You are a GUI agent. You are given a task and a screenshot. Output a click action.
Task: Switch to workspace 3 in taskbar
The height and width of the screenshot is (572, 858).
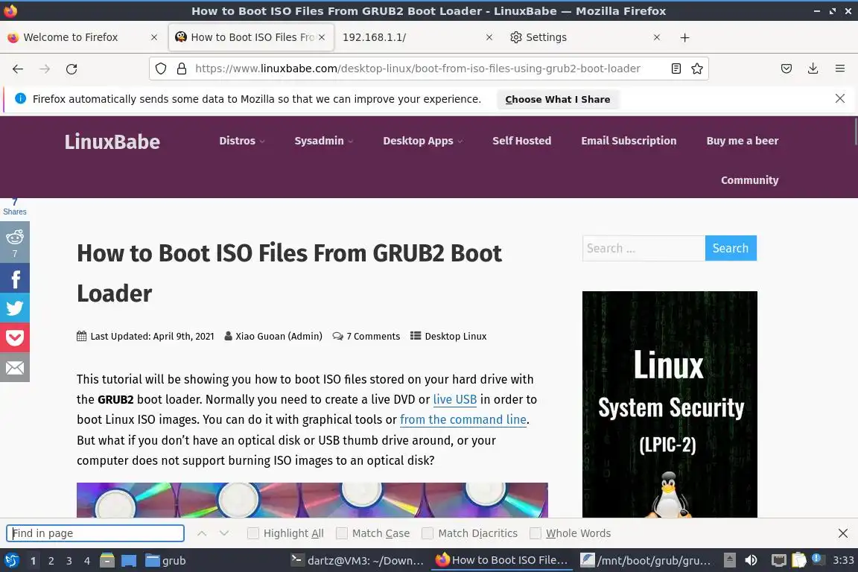(69, 561)
